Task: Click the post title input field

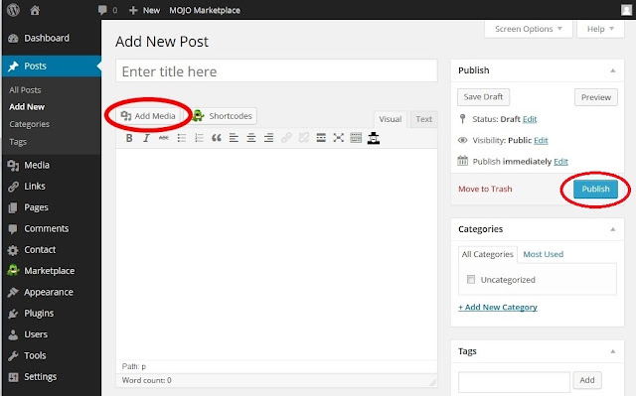Action: coord(276,71)
